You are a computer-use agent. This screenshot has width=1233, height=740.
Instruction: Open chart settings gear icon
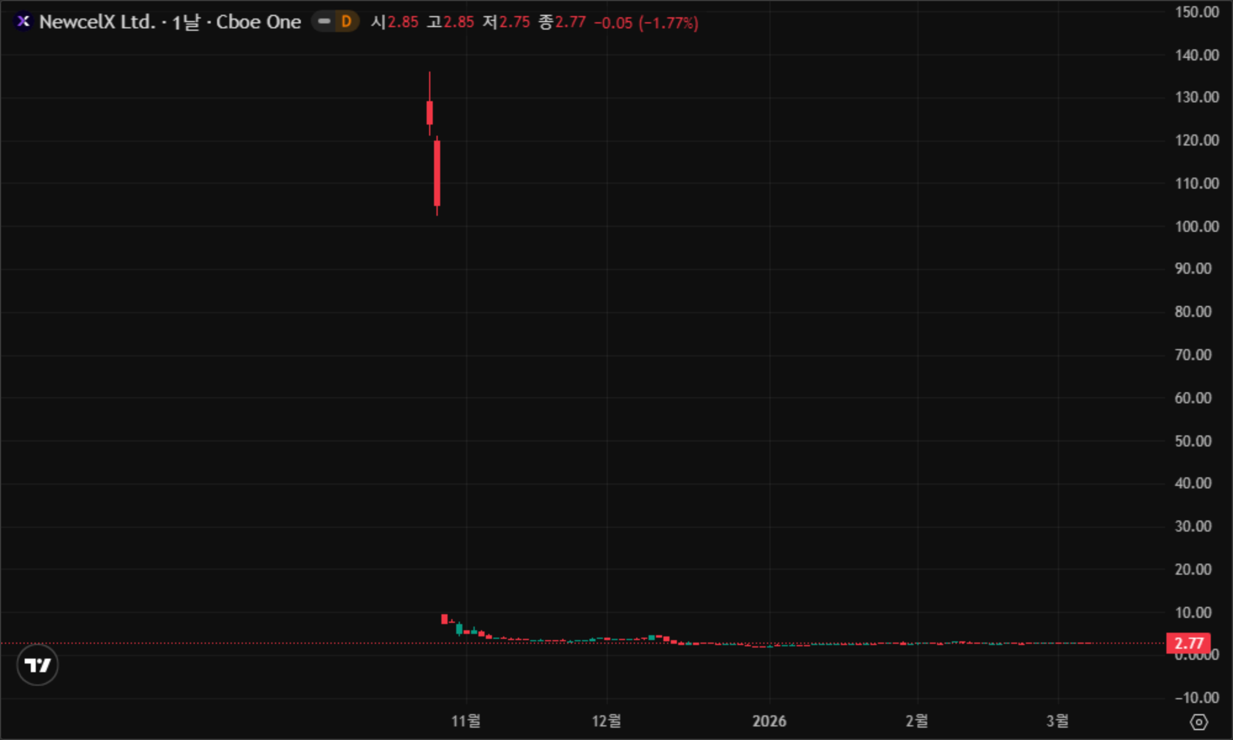pos(1198,721)
